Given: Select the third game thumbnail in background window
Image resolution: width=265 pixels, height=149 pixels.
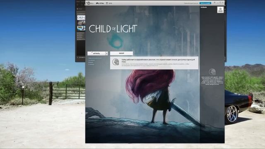Looking at the screenshot, I should (x=81, y=28).
